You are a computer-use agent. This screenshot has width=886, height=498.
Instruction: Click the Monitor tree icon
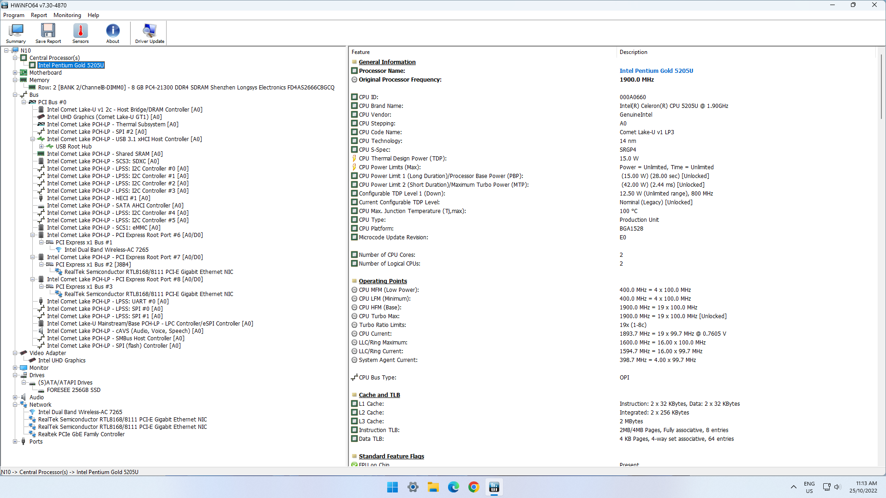pyautogui.click(x=24, y=368)
